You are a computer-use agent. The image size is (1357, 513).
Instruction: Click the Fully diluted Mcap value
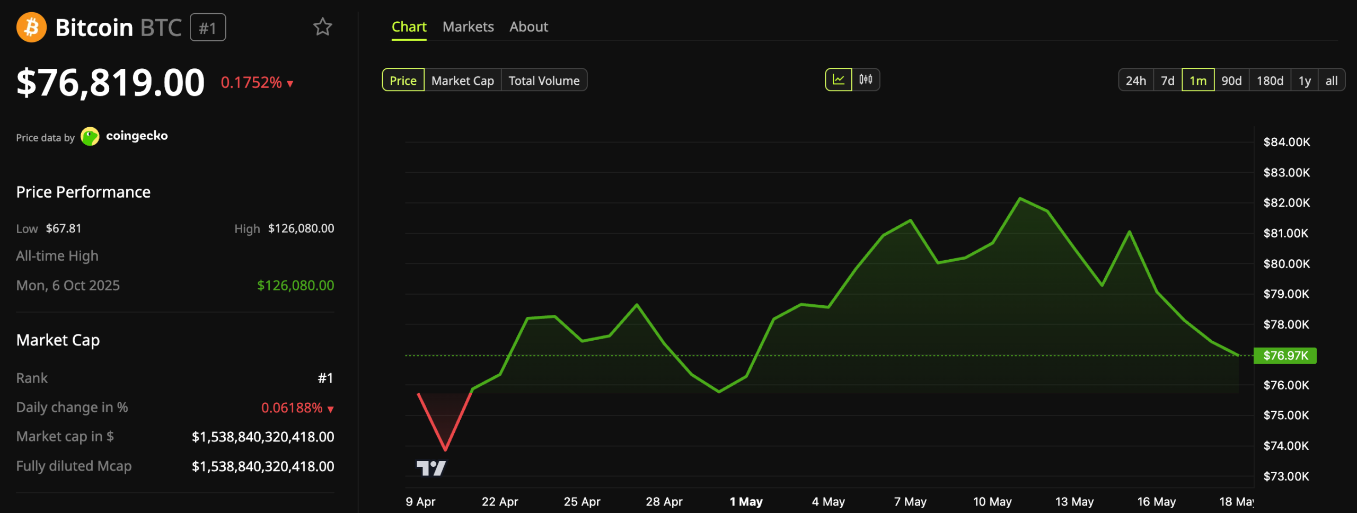point(263,466)
